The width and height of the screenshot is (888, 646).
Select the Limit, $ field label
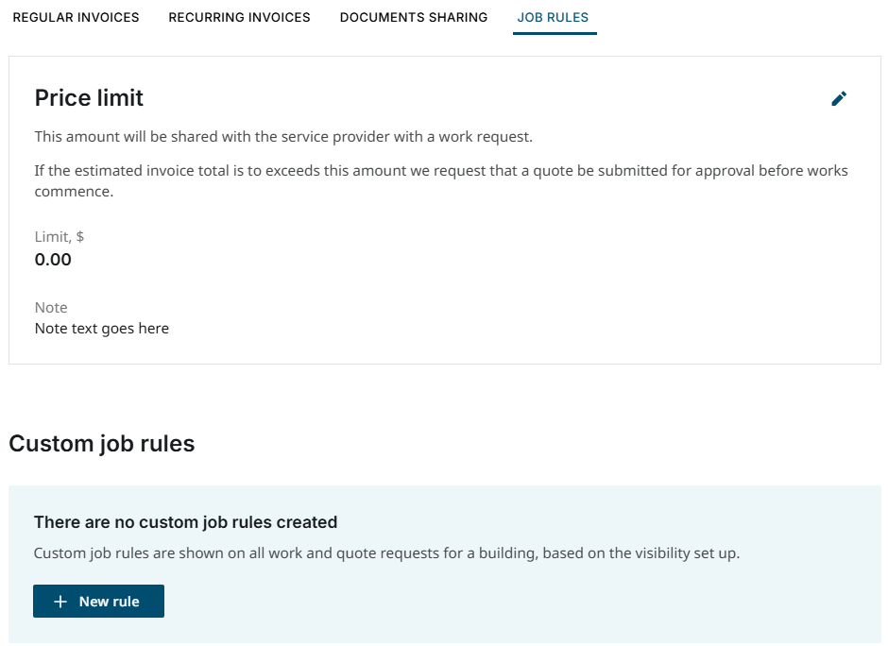tap(59, 236)
